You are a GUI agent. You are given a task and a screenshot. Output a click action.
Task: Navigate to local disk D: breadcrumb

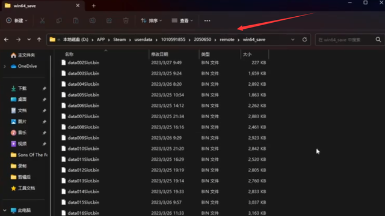76,40
